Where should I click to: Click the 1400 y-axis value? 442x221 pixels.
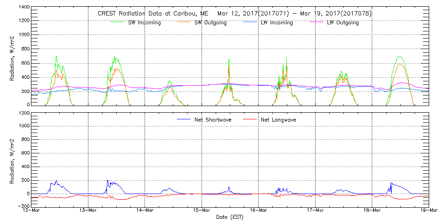click(24, 8)
